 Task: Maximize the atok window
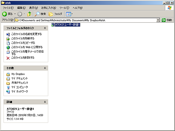pyautogui.click(x=168, y=3)
